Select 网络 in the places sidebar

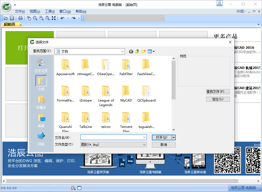[x=41, y=139]
